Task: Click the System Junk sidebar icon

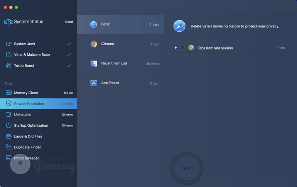Action: click(x=8, y=44)
